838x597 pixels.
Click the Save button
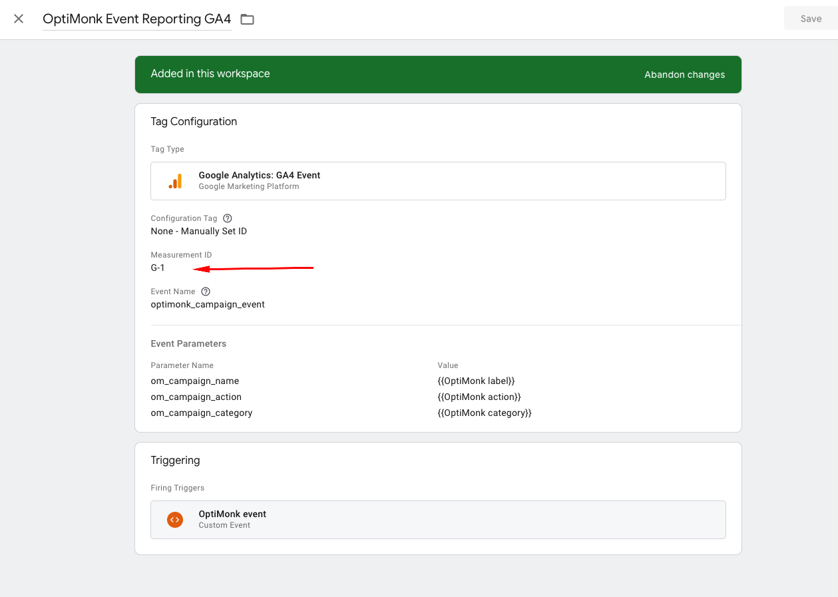(811, 19)
